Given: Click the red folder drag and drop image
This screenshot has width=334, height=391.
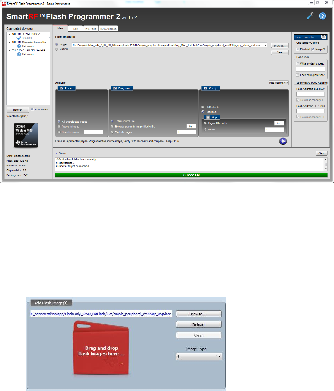Looking at the screenshot, I should [101, 348].
